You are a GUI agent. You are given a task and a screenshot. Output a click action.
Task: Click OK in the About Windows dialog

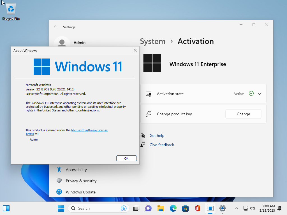pyautogui.click(x=126, y=158)
